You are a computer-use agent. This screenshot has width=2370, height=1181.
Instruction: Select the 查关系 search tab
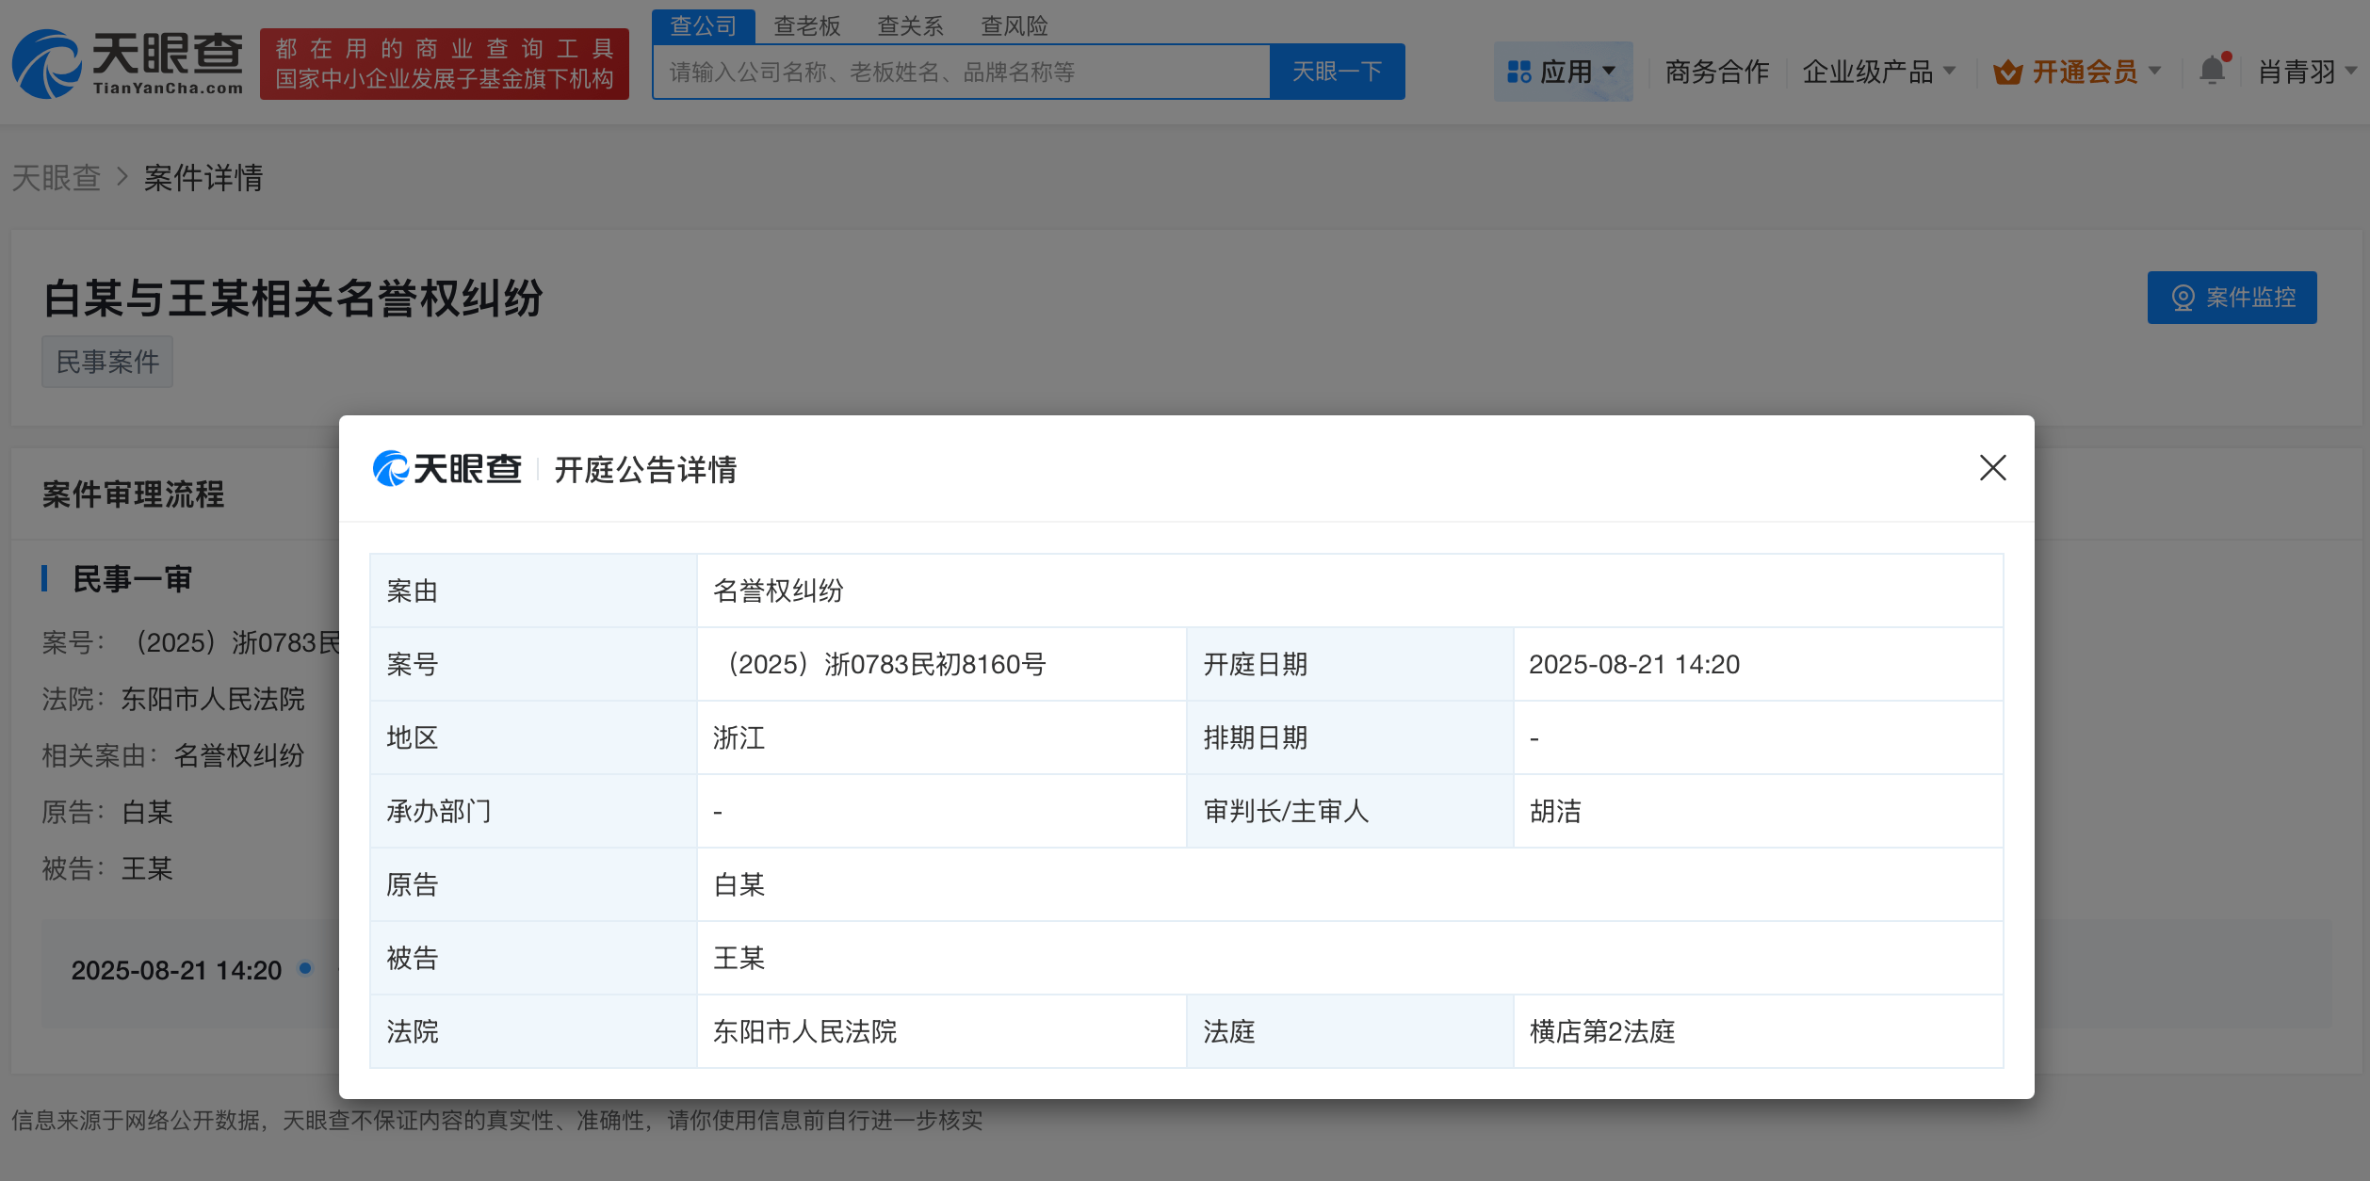click(x=910, y=26)
